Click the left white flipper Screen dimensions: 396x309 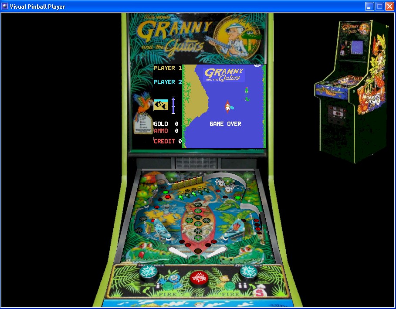[178, 252]
